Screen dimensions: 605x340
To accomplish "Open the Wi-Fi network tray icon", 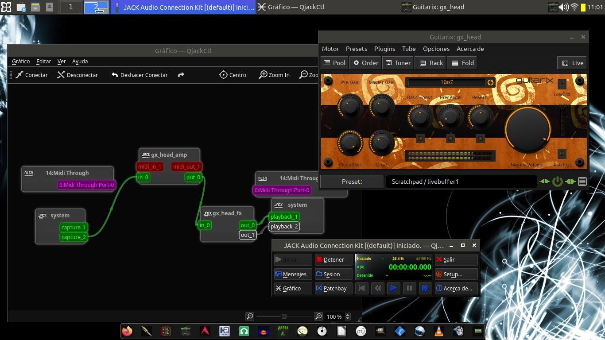I will click(574, 7).
